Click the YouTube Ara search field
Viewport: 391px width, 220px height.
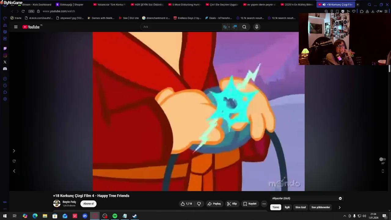pos(181,27)
